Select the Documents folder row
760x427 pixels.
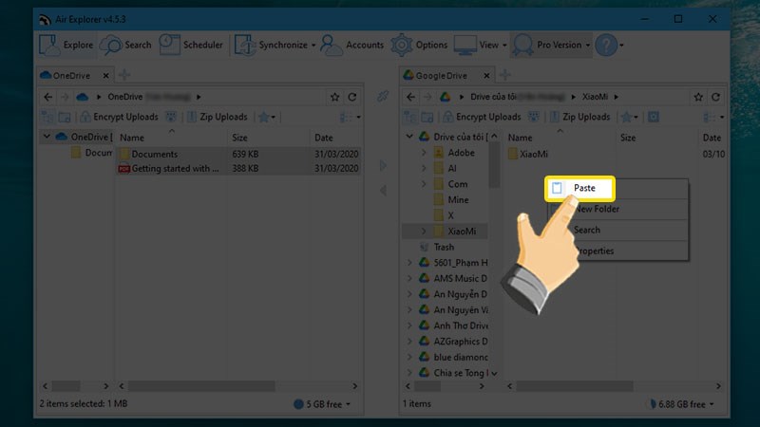click(238, 154)
